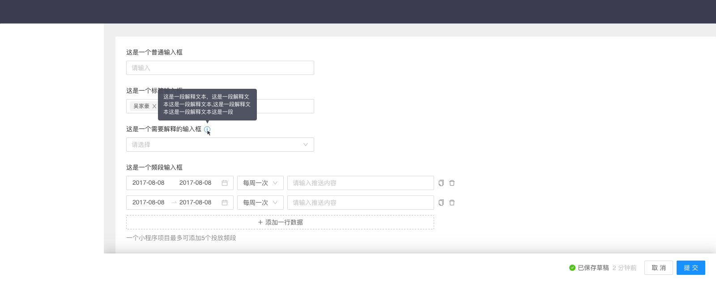Screen dimensions: 716x282
Task: Open the 请选择 dropdown
Action: tap(220, 145)
